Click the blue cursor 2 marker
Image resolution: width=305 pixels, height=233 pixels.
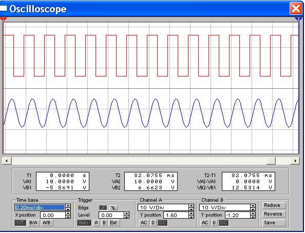click(x=298, y=20)
